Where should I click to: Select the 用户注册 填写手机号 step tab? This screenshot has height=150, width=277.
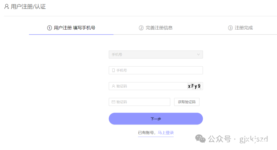(71, 28)
